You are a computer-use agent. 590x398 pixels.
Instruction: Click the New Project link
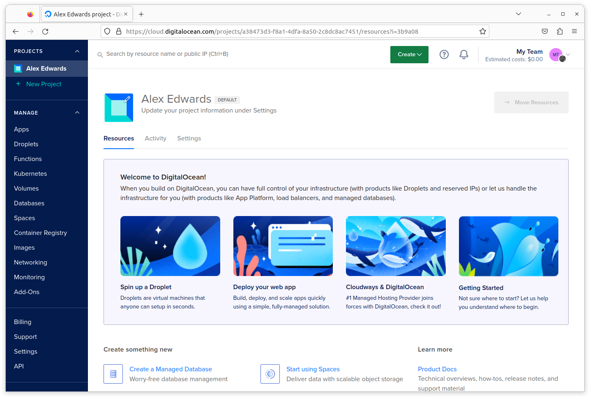[44, 84]
